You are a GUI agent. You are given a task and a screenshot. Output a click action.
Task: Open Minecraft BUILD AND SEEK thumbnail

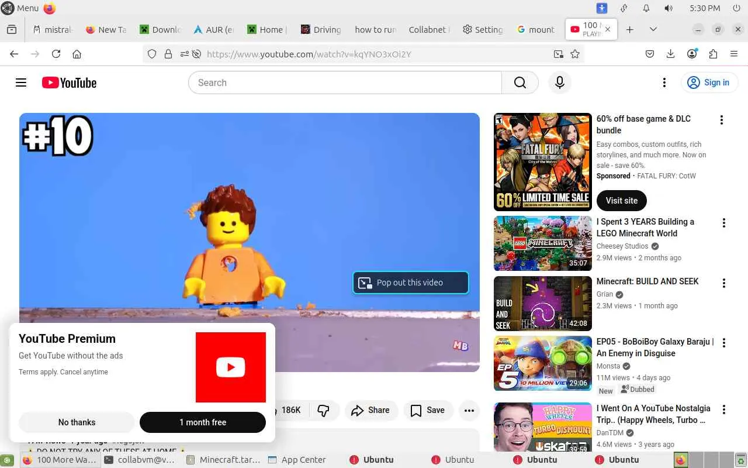pyautogui.click(x=543, y=304)
